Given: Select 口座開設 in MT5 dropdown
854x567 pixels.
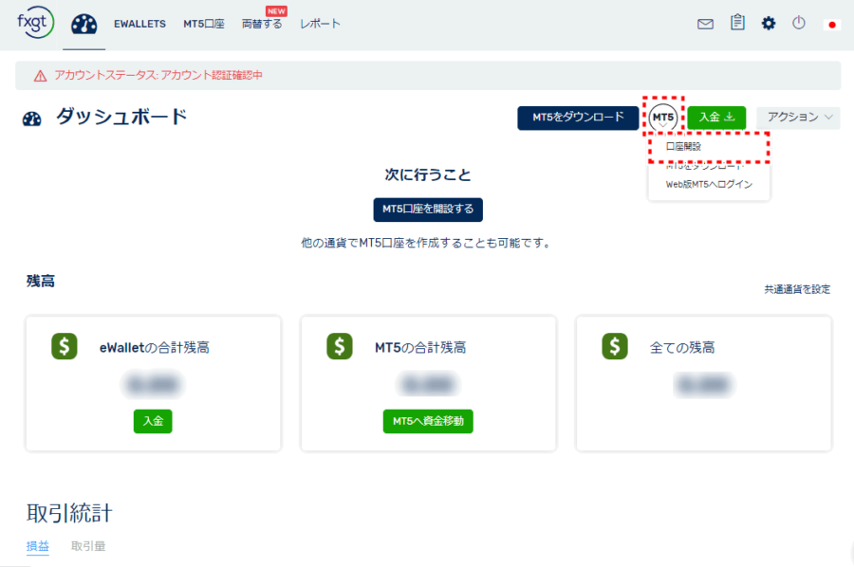Looking at the screenshot, I should pos(683,146).
